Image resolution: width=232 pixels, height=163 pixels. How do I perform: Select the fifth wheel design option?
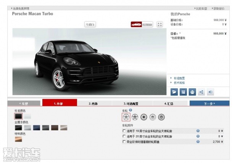[161, 117]
